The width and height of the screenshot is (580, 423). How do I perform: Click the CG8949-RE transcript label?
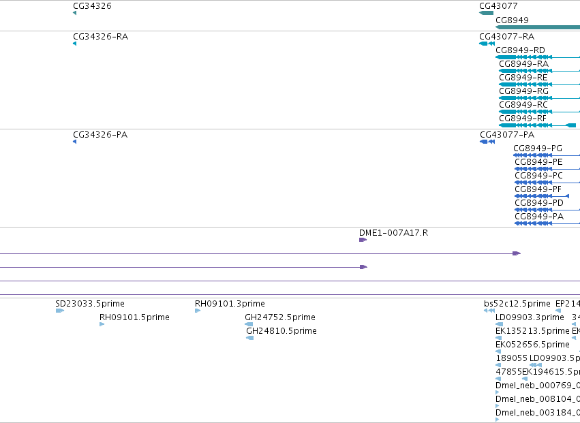(523, 78)
